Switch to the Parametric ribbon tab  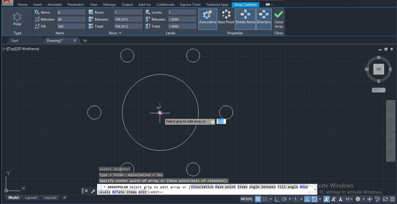76,5
